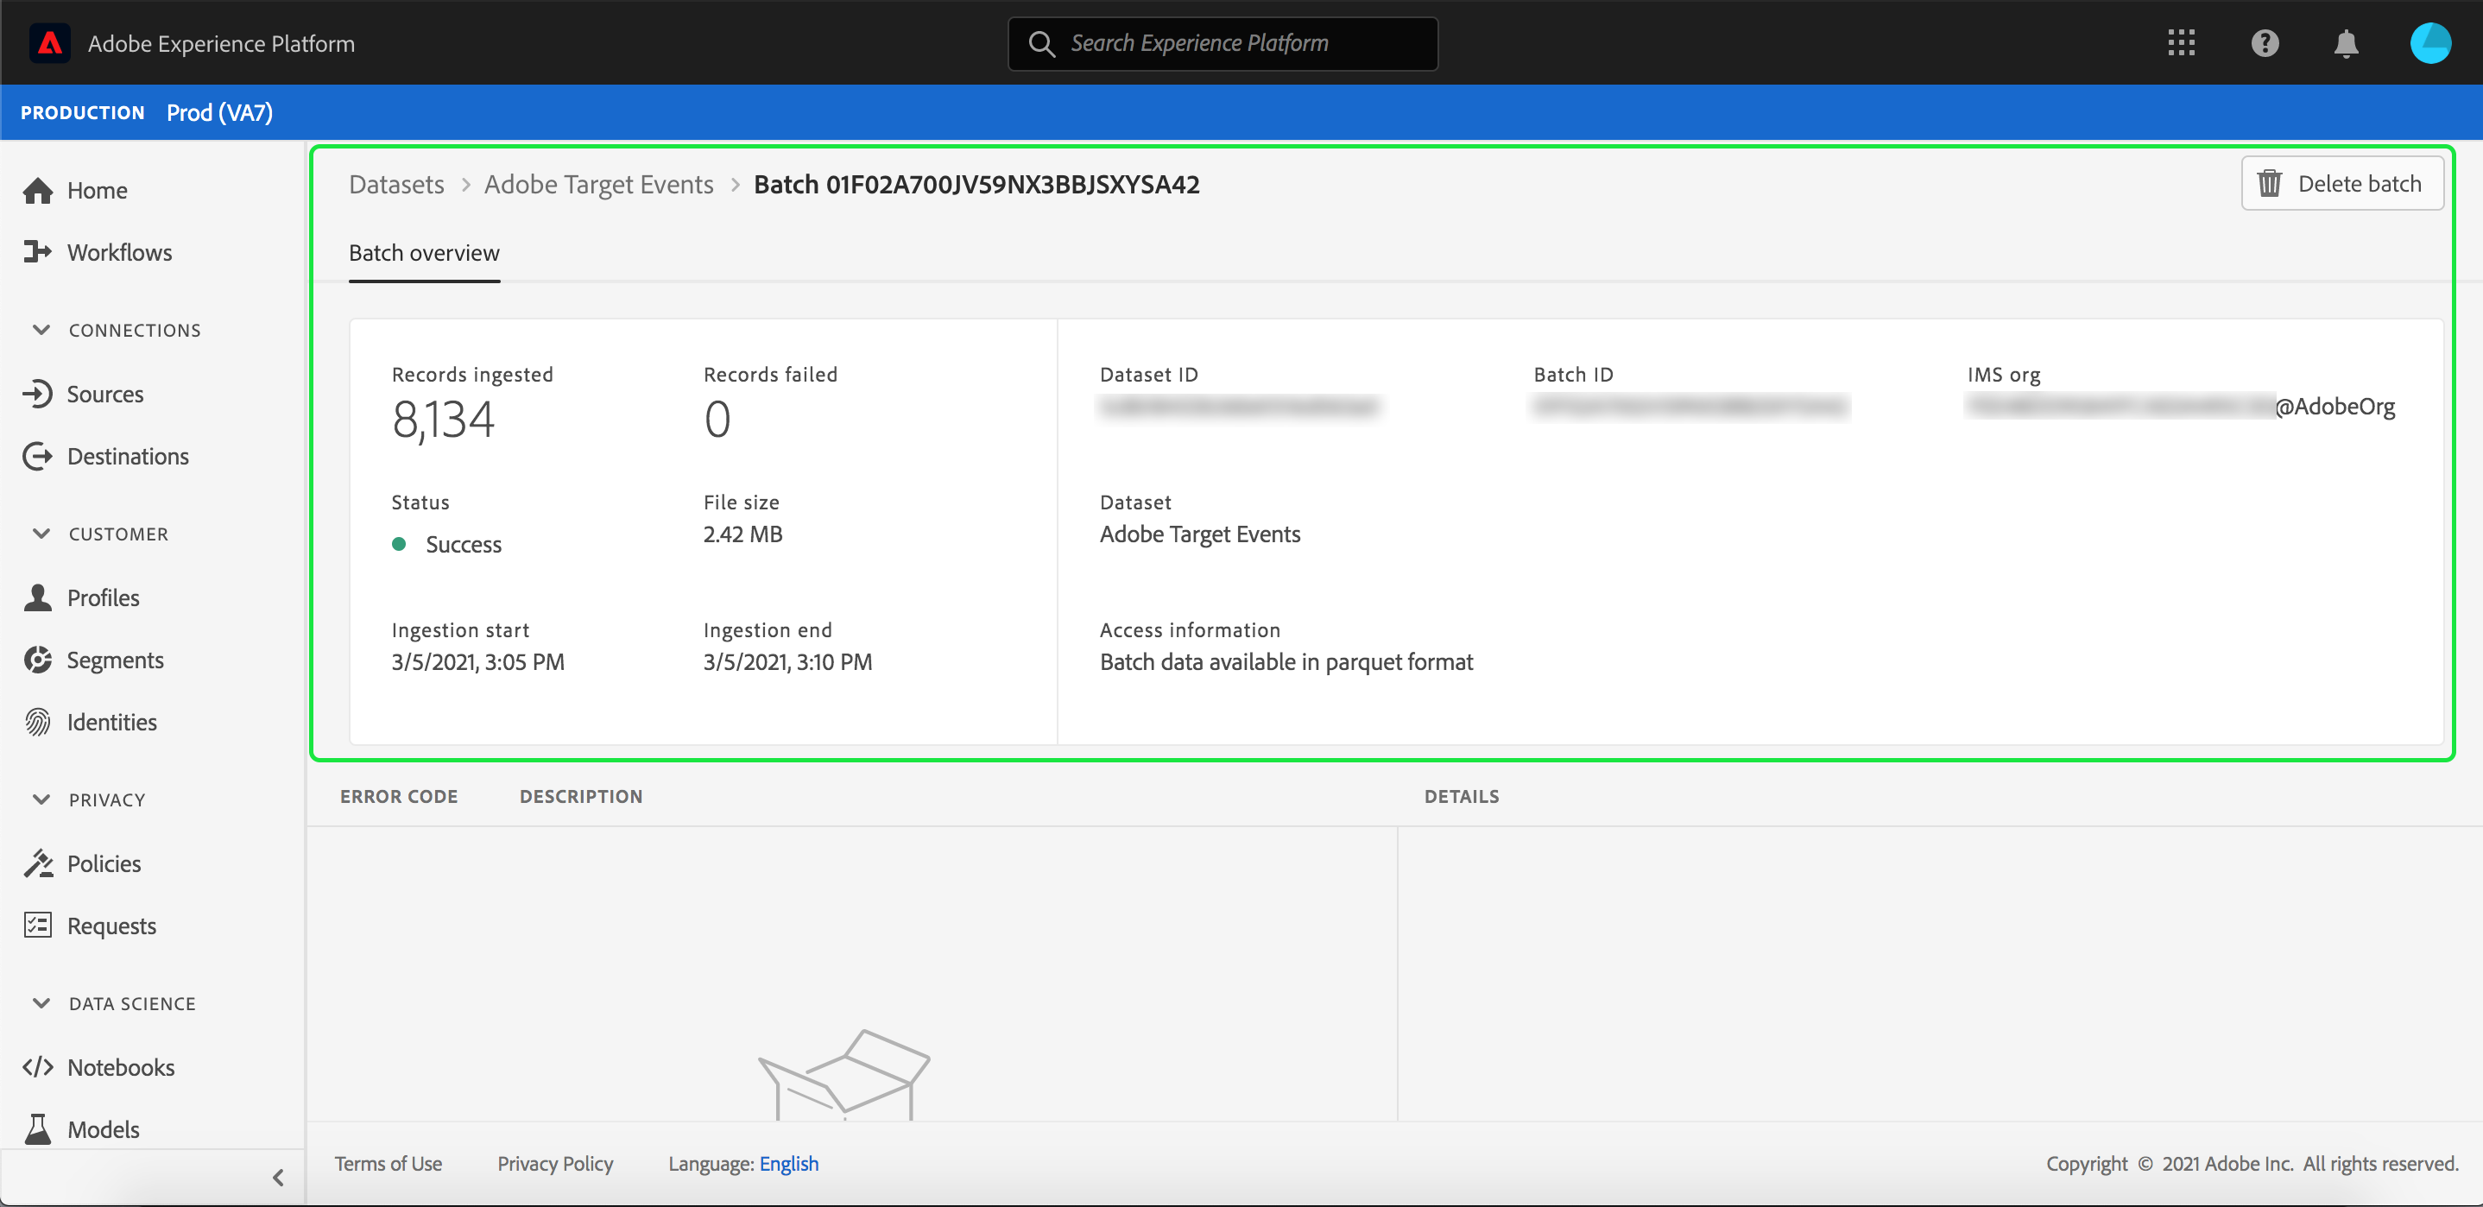Click Adobe Target Events breadcrumb
2483x1207 pixels.
pos(598,184)
